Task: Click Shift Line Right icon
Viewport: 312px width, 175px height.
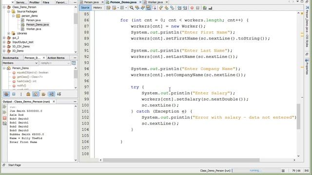Action: [x=185, y=8]
